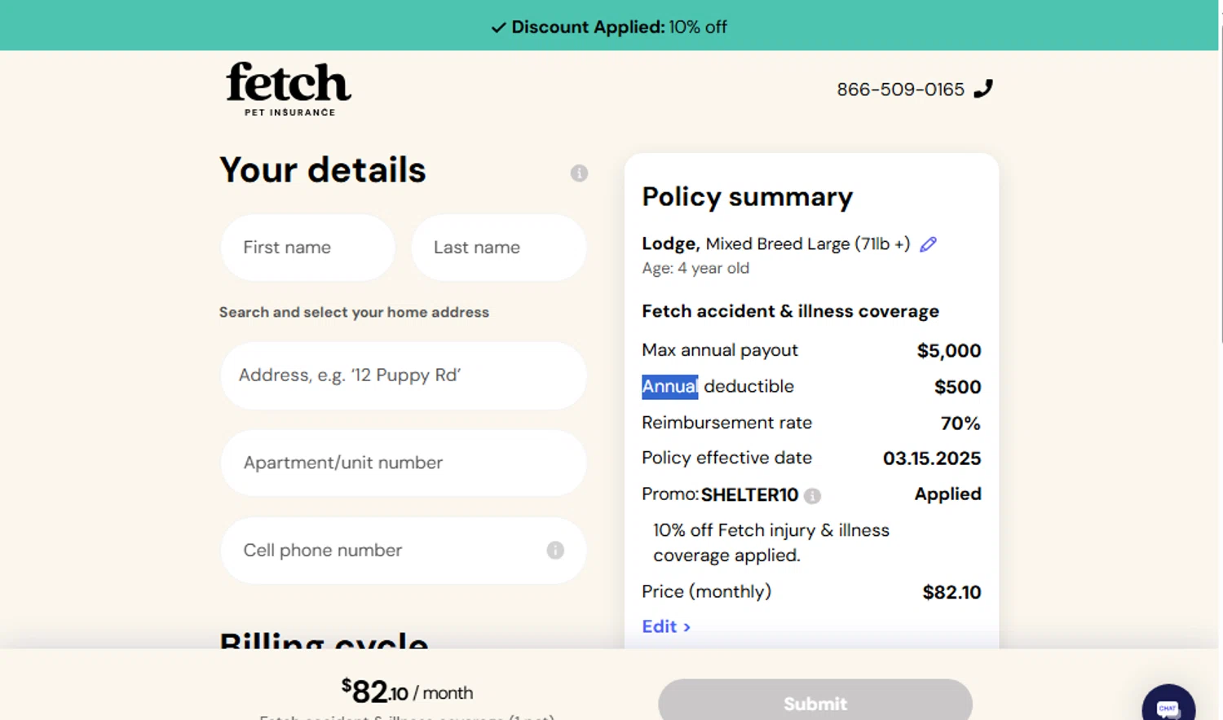Click the Fetch Pet Insurance logo
1223x720 pixels.
289,89
